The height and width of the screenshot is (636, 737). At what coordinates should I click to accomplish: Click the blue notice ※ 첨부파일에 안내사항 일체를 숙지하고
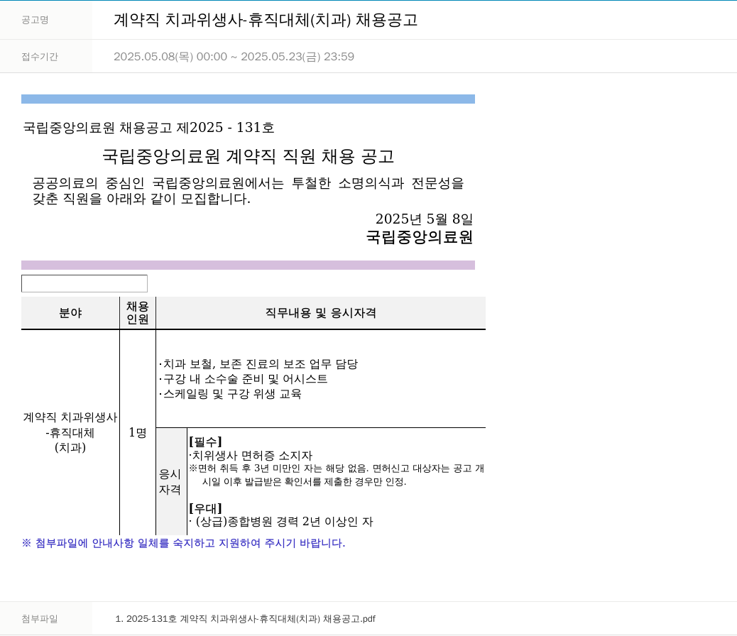(183, 544)
